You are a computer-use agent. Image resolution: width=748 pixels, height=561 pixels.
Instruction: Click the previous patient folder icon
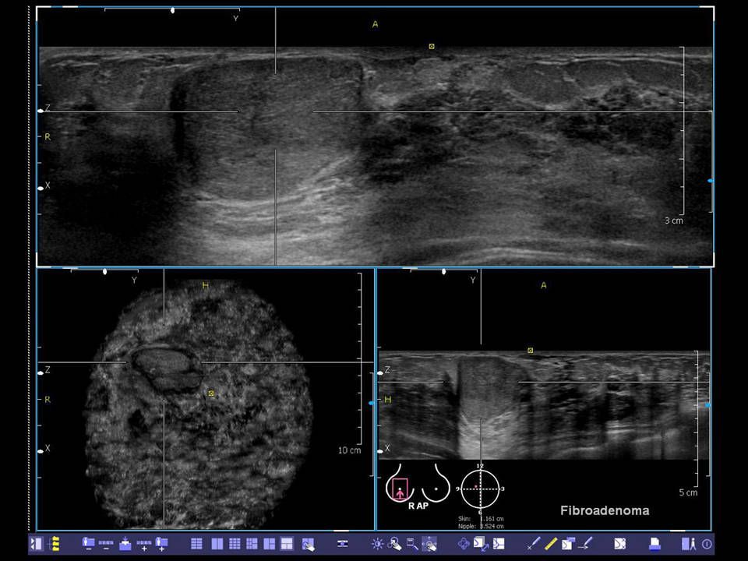[x=88, y=543]
